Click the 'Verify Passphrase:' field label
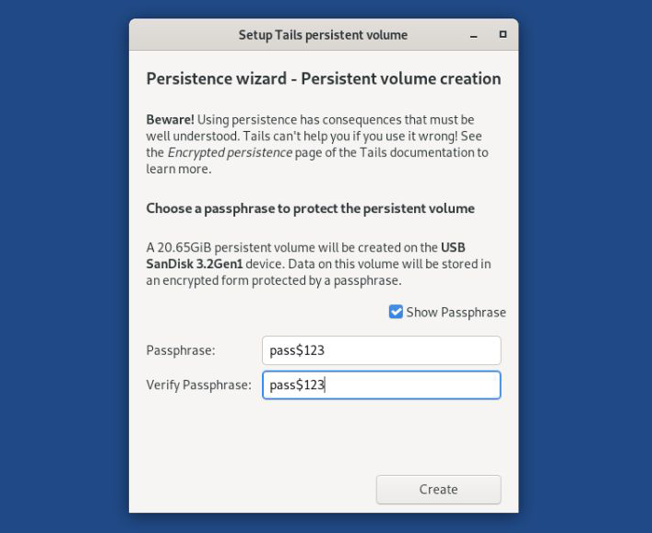This screenshot has height=533, width=652. 198,385
